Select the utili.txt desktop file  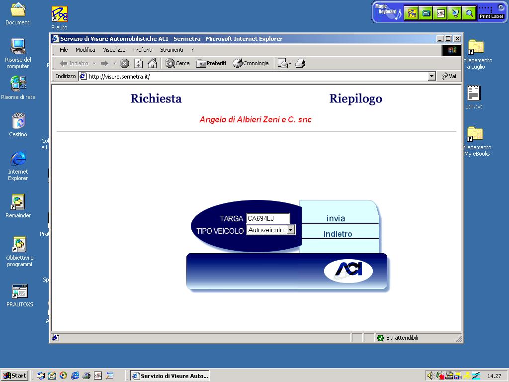click(474, 97)
